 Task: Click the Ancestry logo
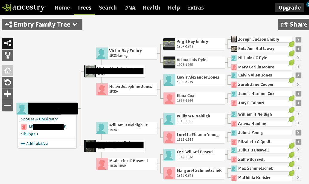24,7
